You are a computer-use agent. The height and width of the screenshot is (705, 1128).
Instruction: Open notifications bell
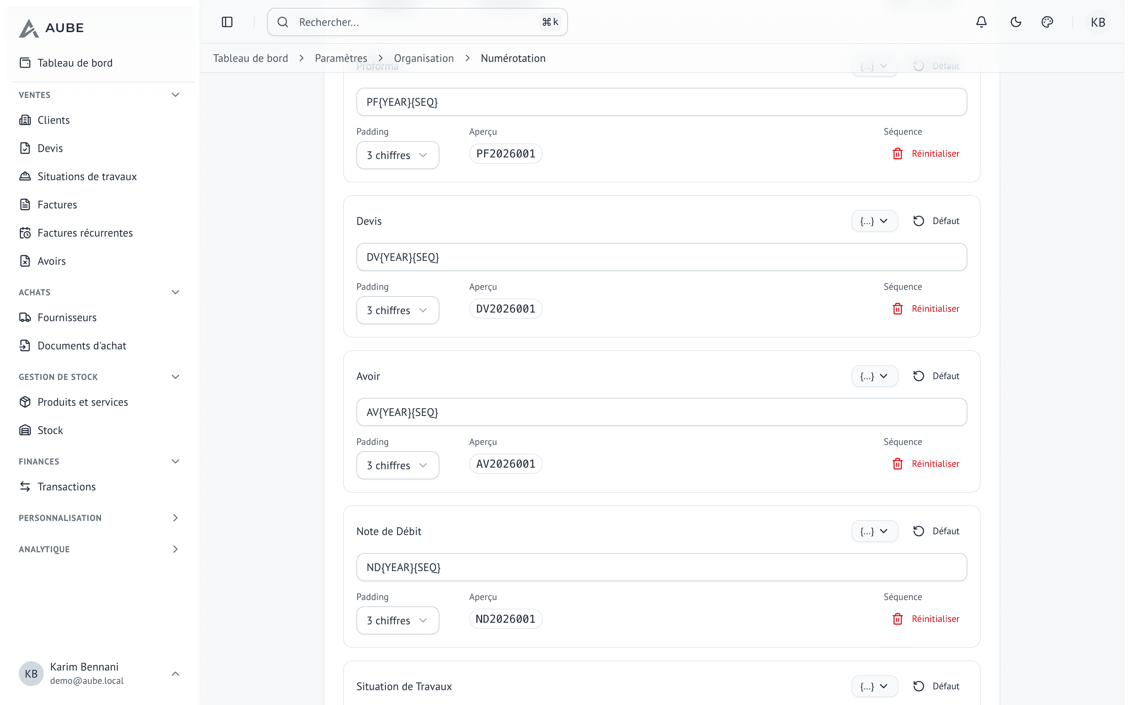click(x=981, y=22)
